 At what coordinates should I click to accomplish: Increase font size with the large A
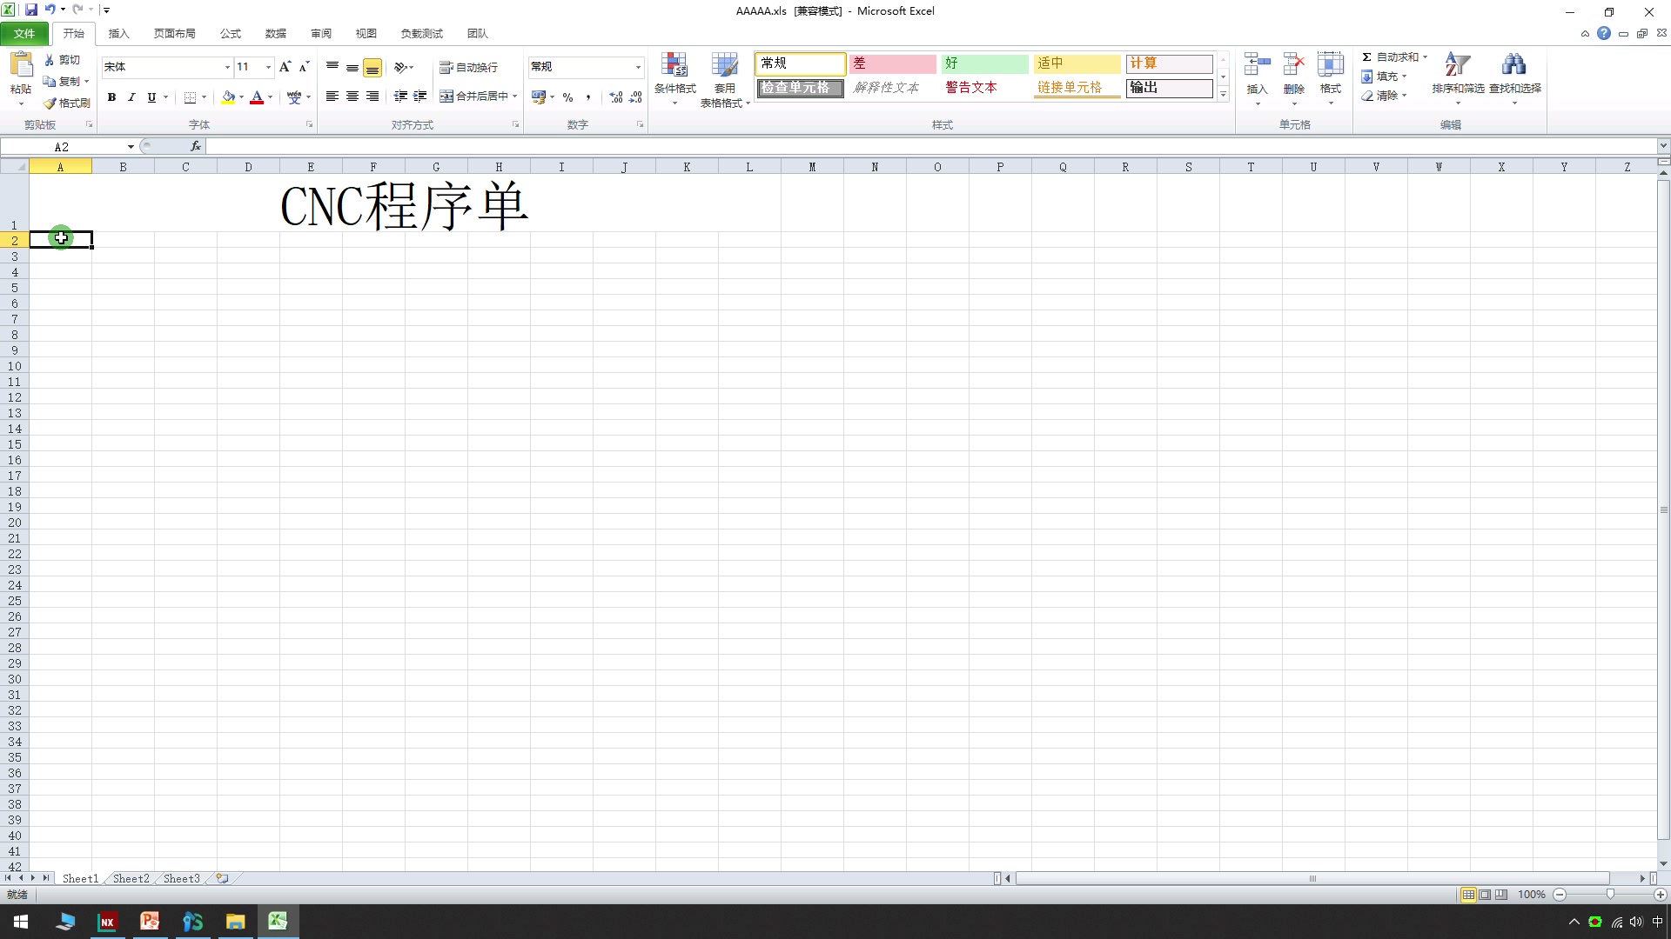tap(285, 67)
